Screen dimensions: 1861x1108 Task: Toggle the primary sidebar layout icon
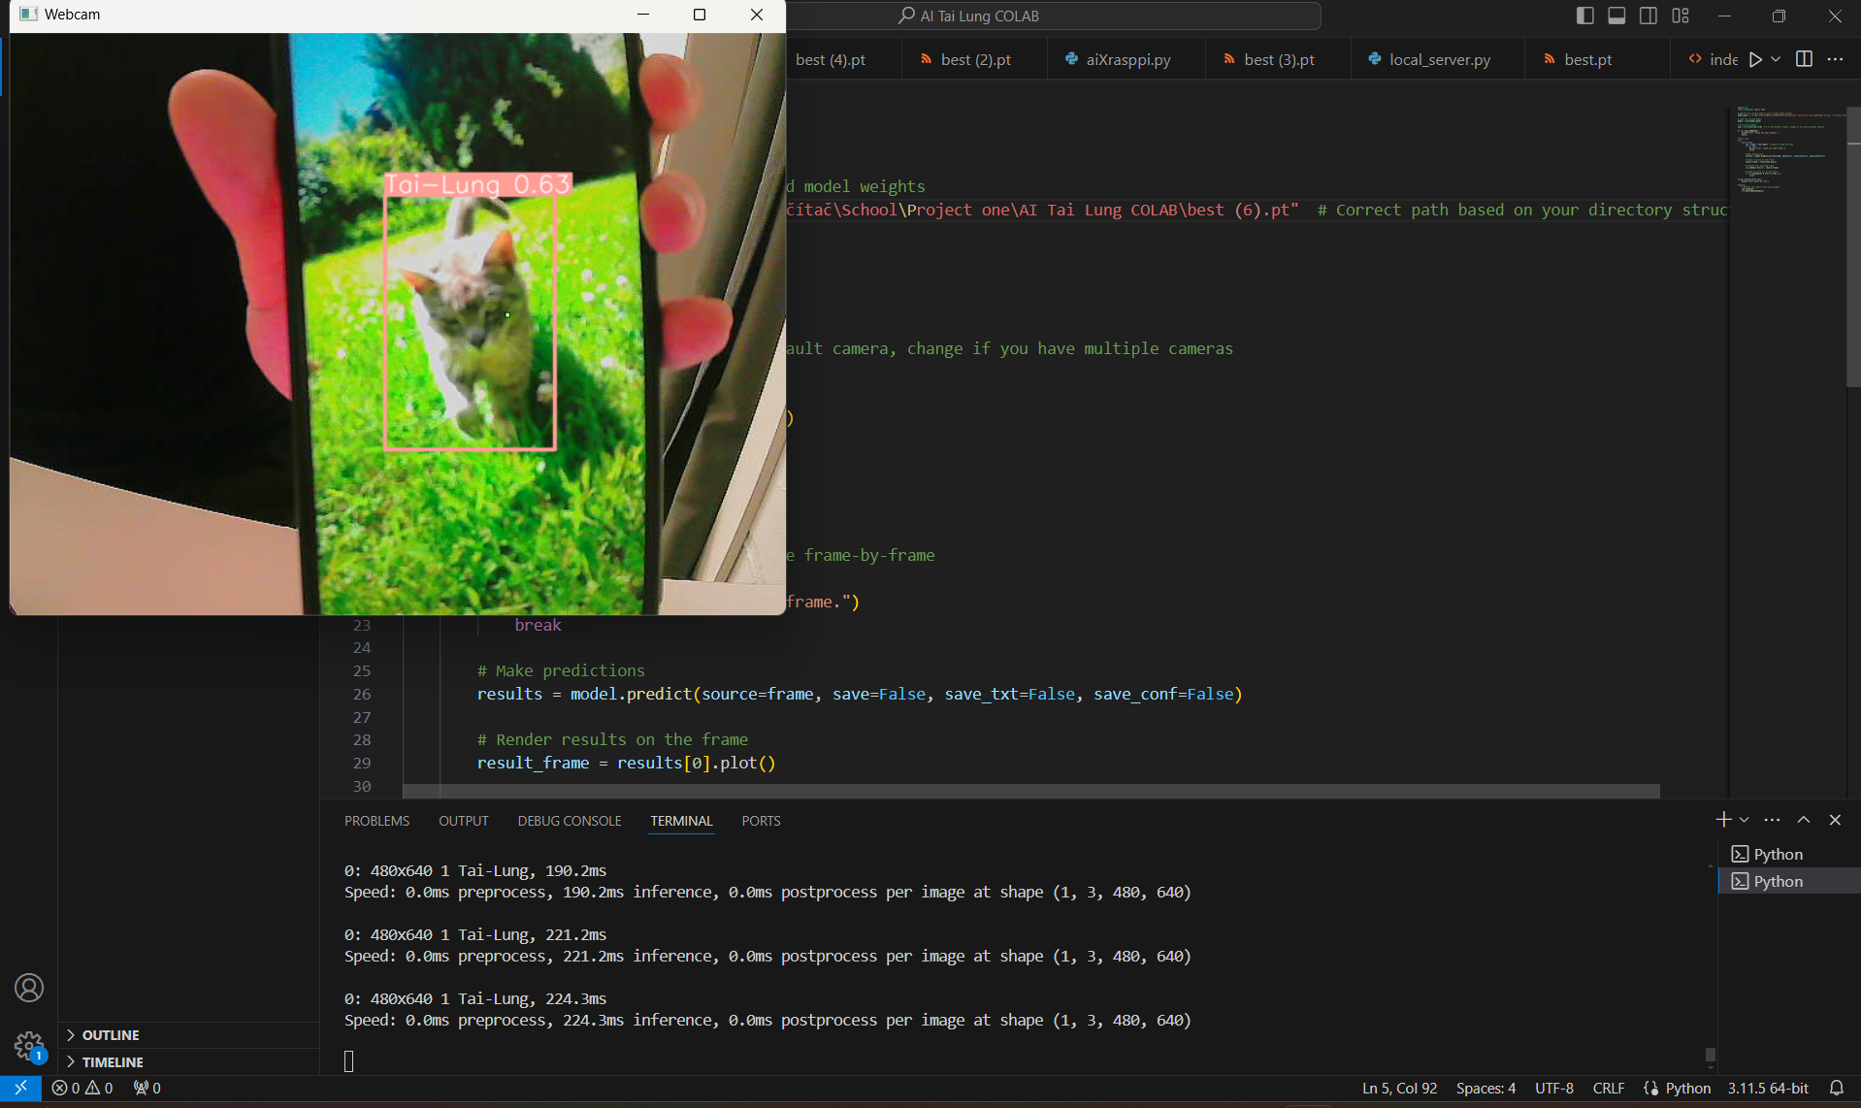pos(1585,16)
